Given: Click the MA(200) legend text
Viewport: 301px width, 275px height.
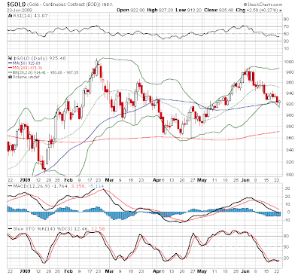Looking at the screenshot, I should pos(27,68).
